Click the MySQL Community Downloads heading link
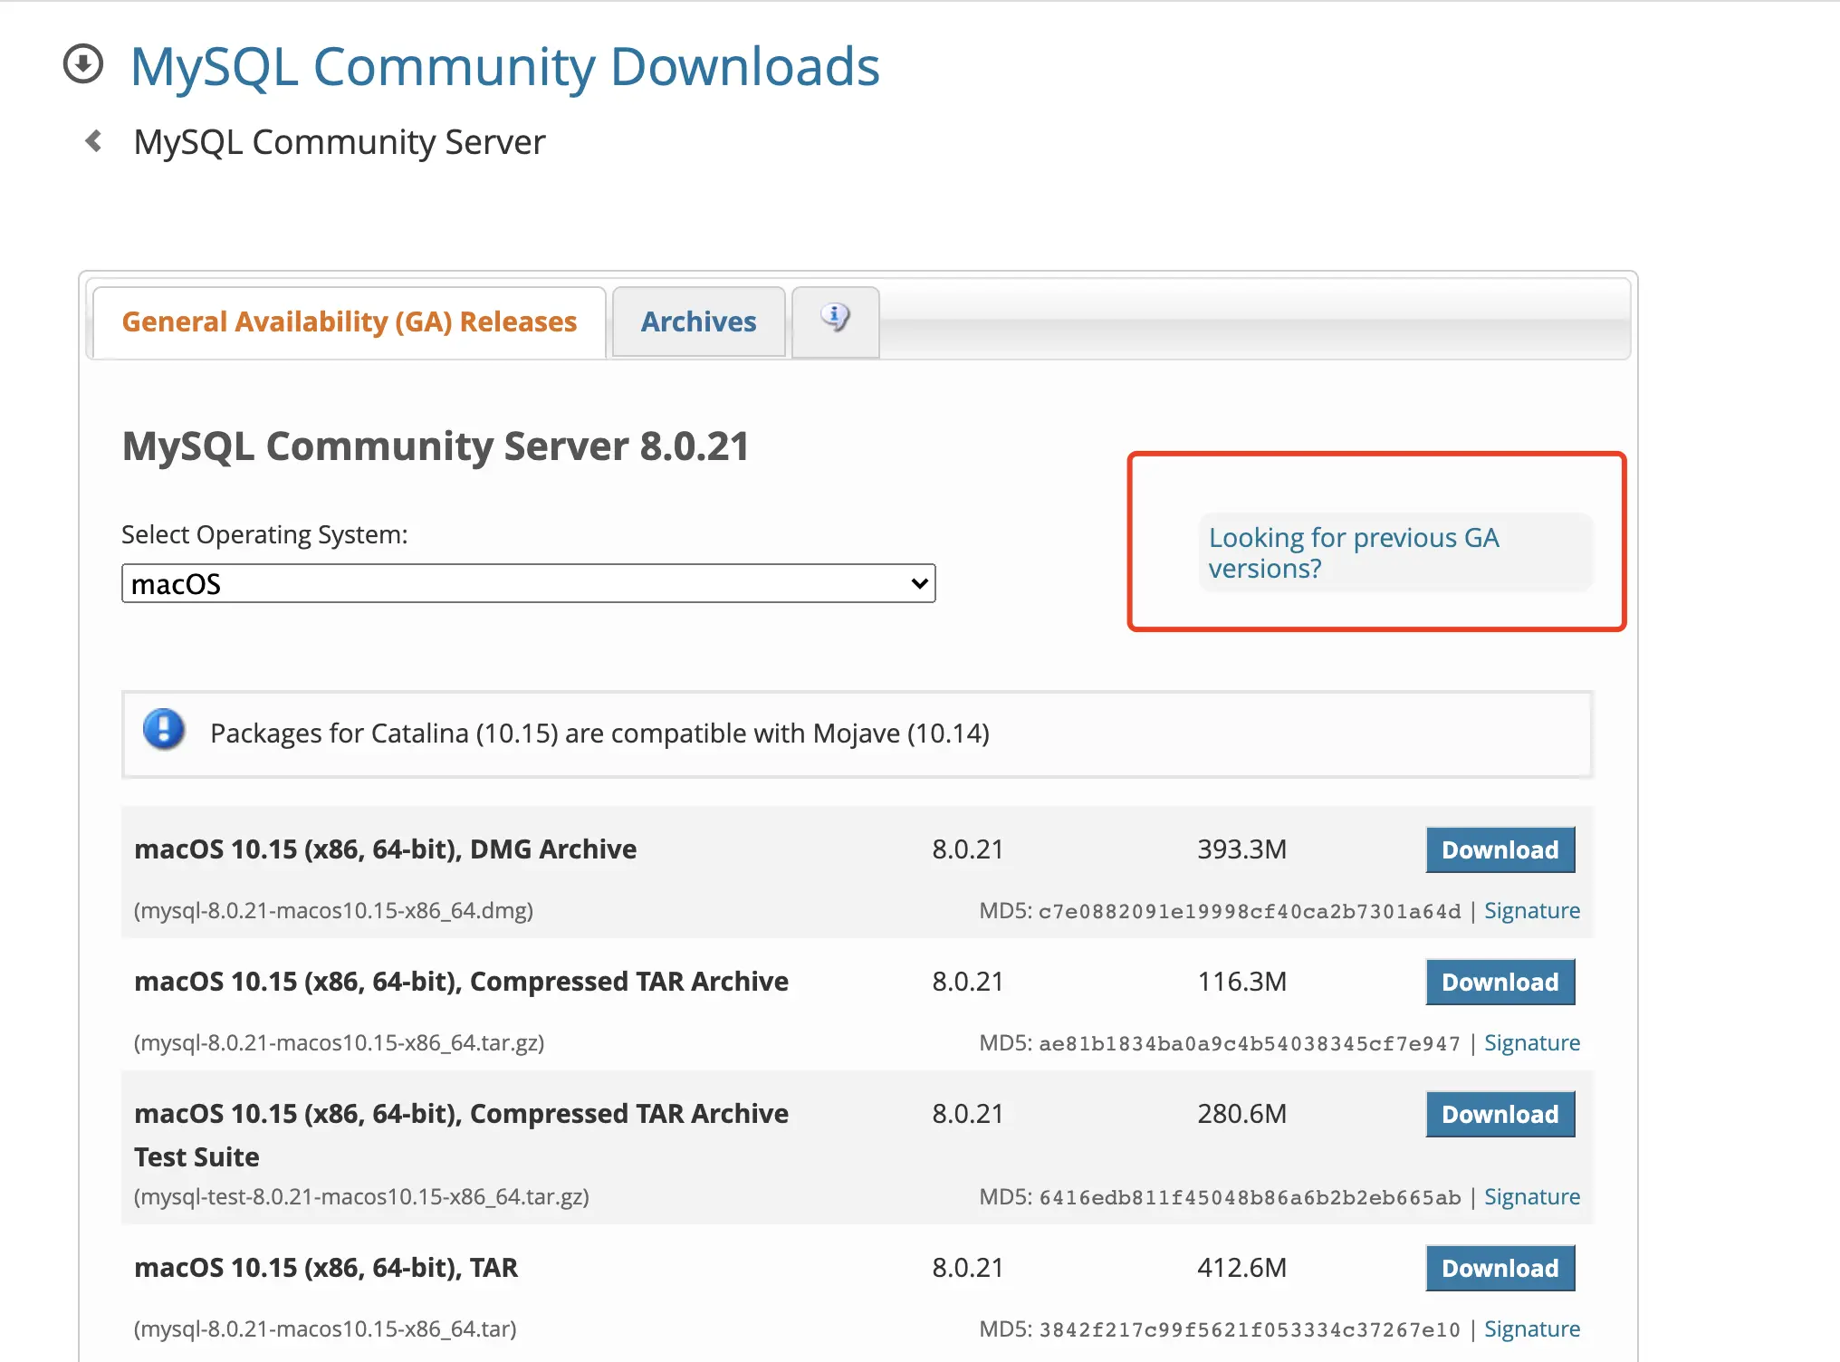This screenshot has width=1840, height=1362. tap(504, 67)
